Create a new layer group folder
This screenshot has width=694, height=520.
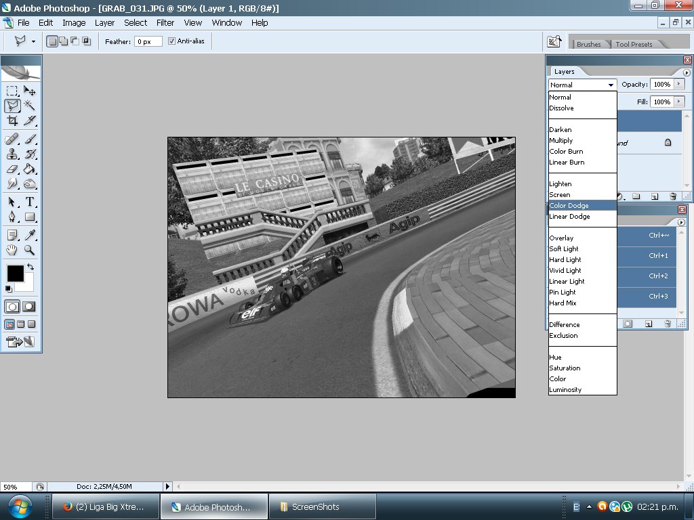(x=636, y=196)
